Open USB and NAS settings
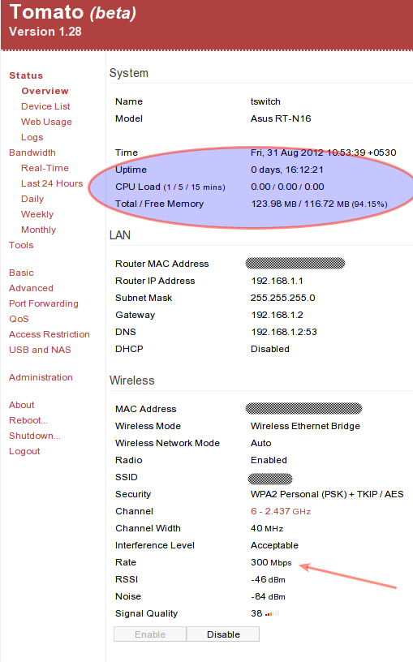This screenshot has height=662, width=413. [40, 350]
